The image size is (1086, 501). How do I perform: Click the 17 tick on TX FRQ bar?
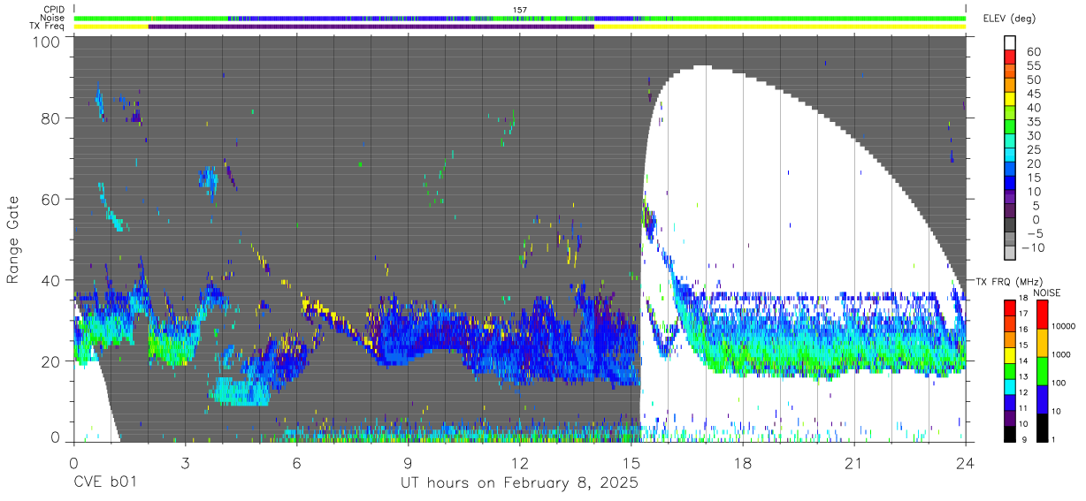coord(1024,314)
